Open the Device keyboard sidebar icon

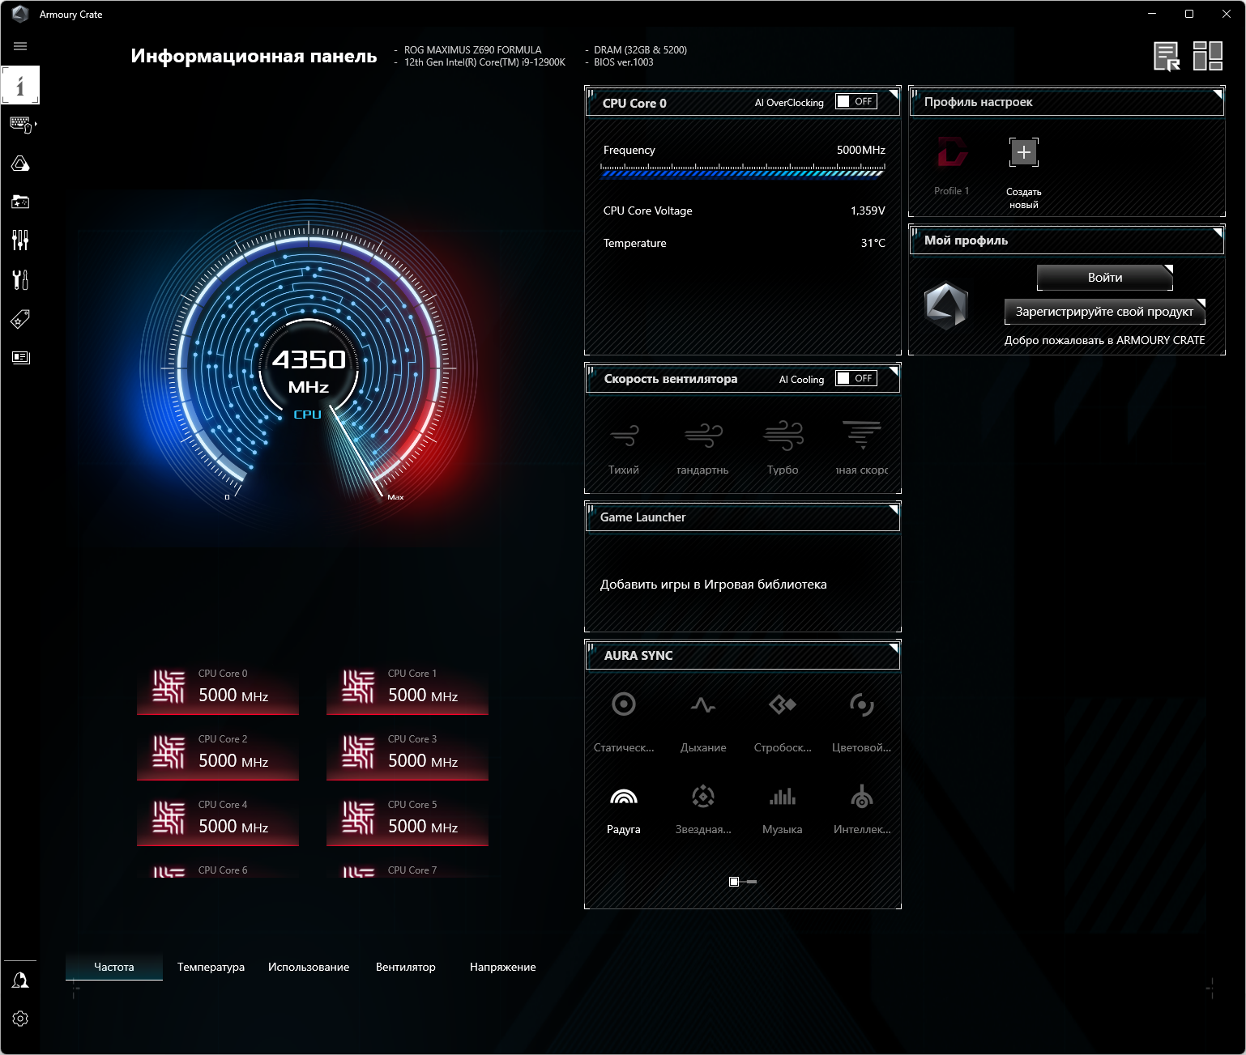(20, 124)
